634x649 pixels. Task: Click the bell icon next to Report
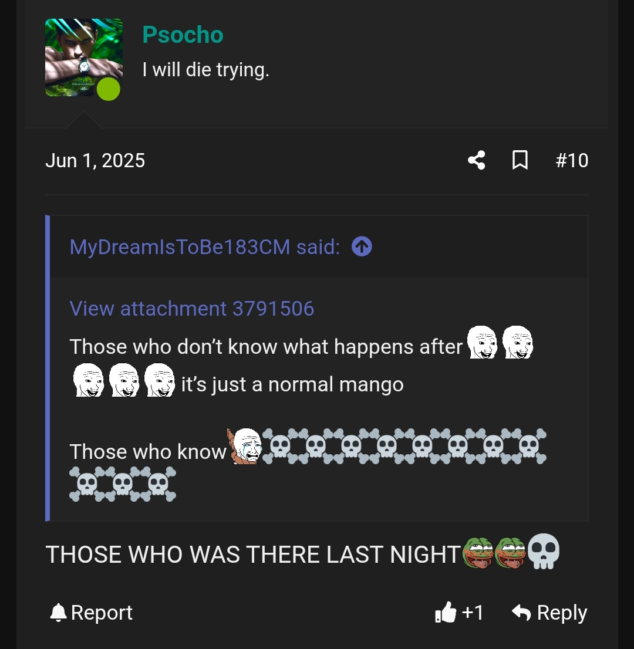pyautogui.click(x=59, y=613)
